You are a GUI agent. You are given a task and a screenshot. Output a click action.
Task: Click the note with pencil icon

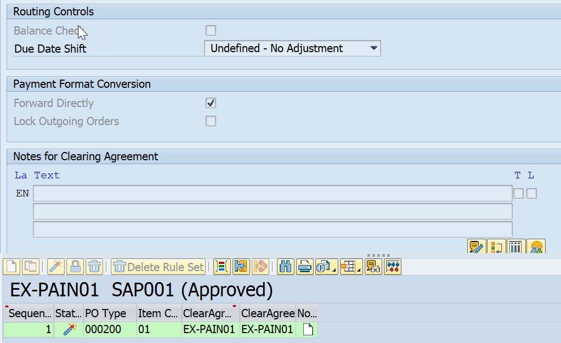pyautogui.click(x=477, y=246)
